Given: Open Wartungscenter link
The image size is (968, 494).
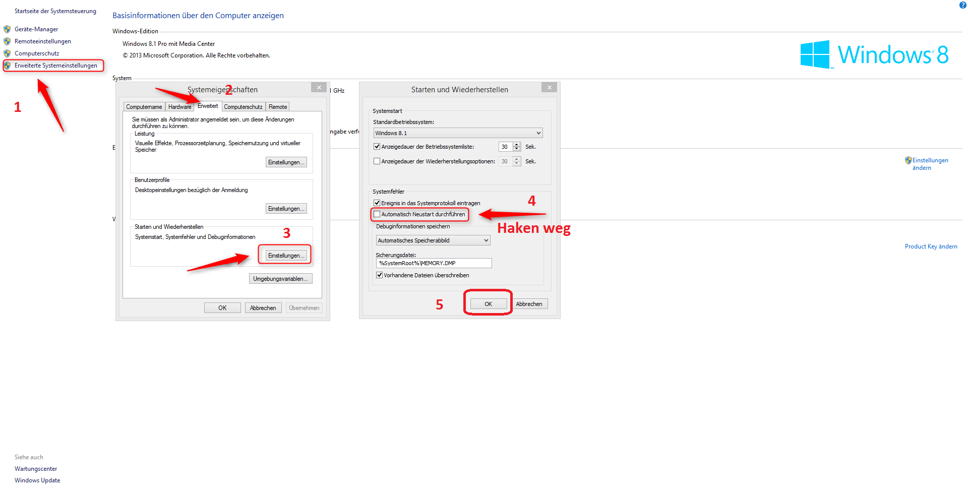Looking at the screenshot, I should (x=36, y=469).
